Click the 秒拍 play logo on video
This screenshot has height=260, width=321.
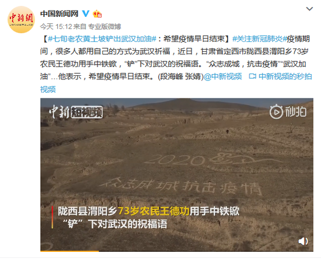tap(288, 111)
